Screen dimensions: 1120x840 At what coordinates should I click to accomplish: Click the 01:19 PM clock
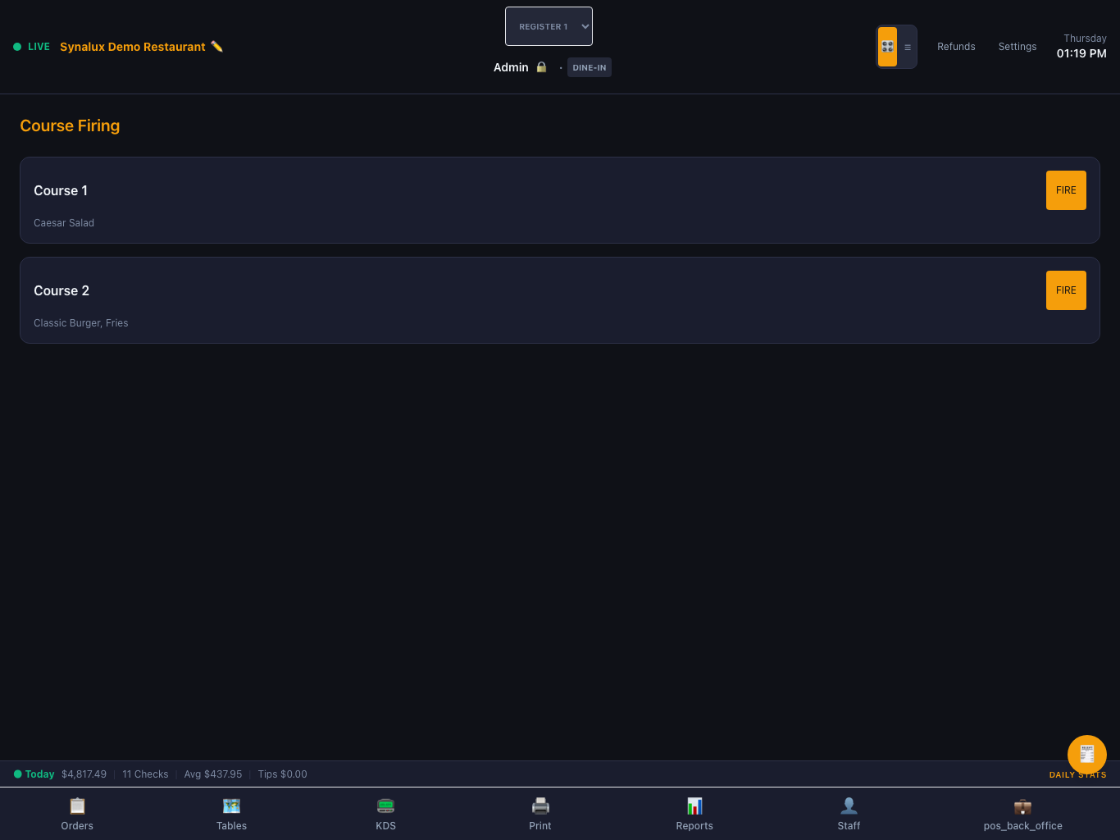(1081, 53)
